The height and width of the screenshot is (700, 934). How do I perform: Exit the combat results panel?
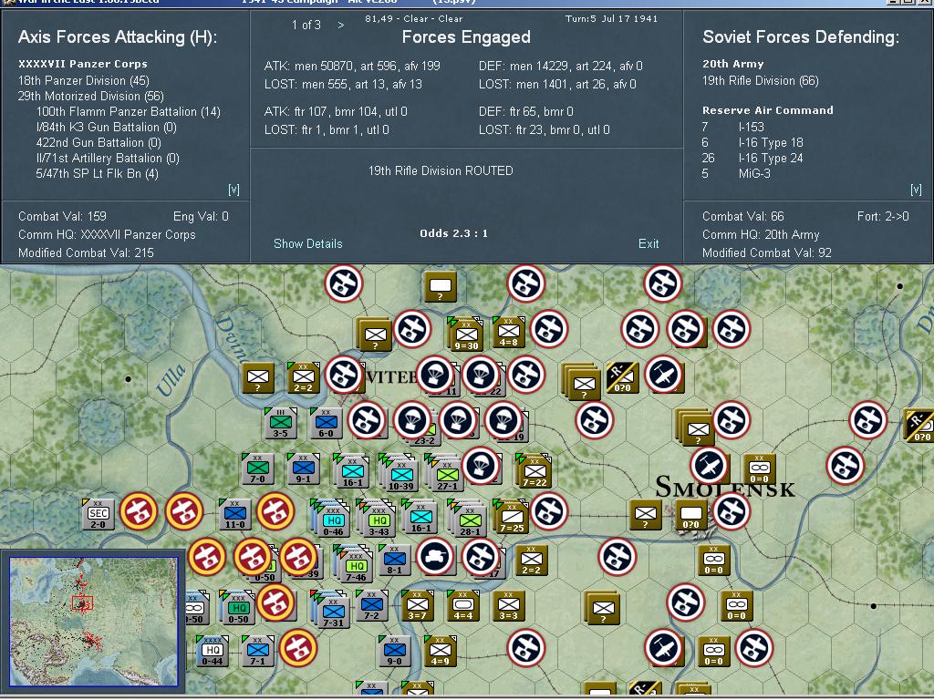coord(649,243)
